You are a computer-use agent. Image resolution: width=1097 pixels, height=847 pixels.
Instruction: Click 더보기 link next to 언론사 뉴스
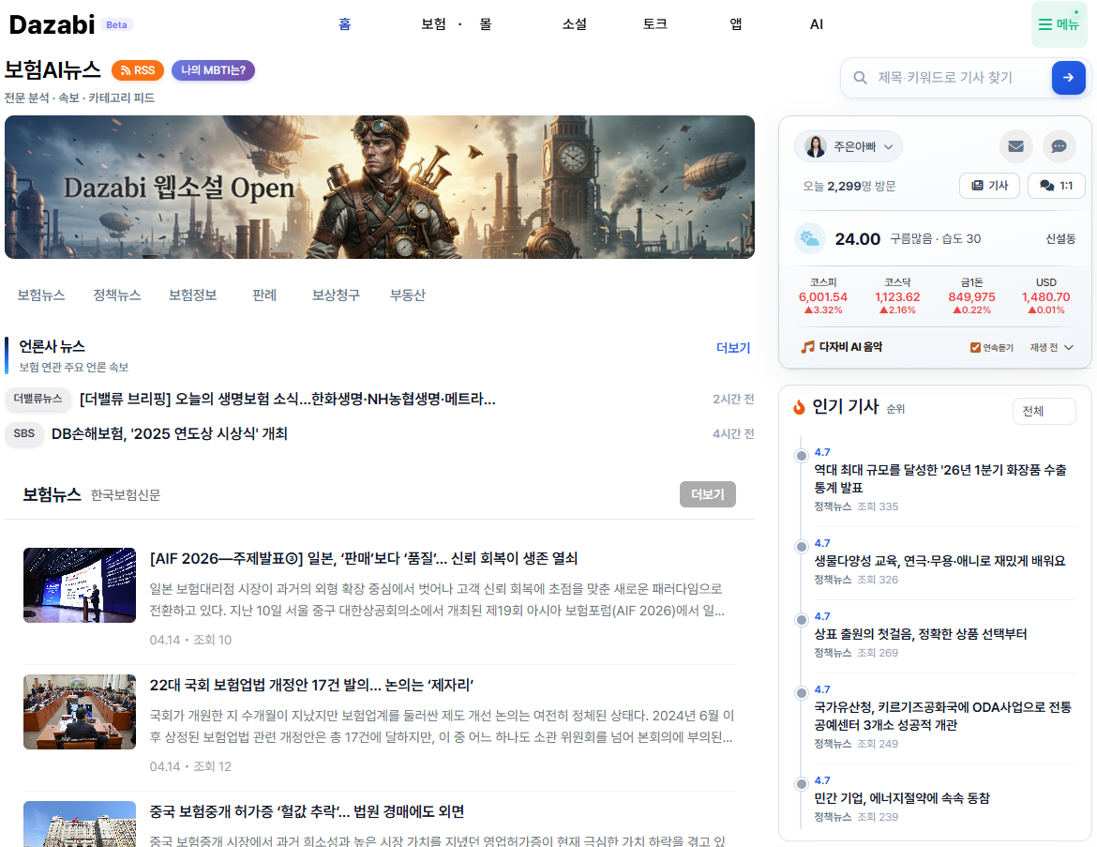(733, 348)
